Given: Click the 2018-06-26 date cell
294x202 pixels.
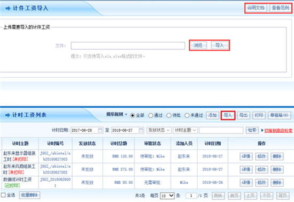Looking at the screenshot, I should 213,183.
